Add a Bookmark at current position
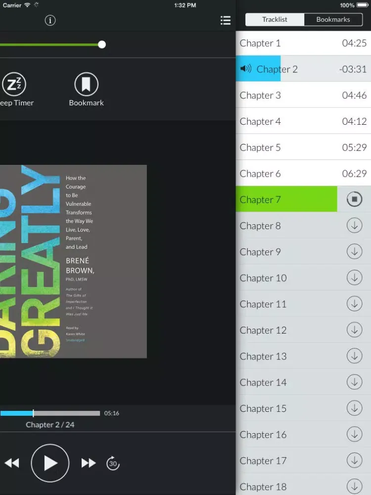Image resolution: width=371 pixels, height=495 pixels. [86, 90]
